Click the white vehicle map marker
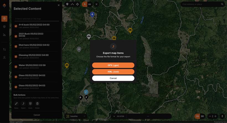 [x=89, y=36]
